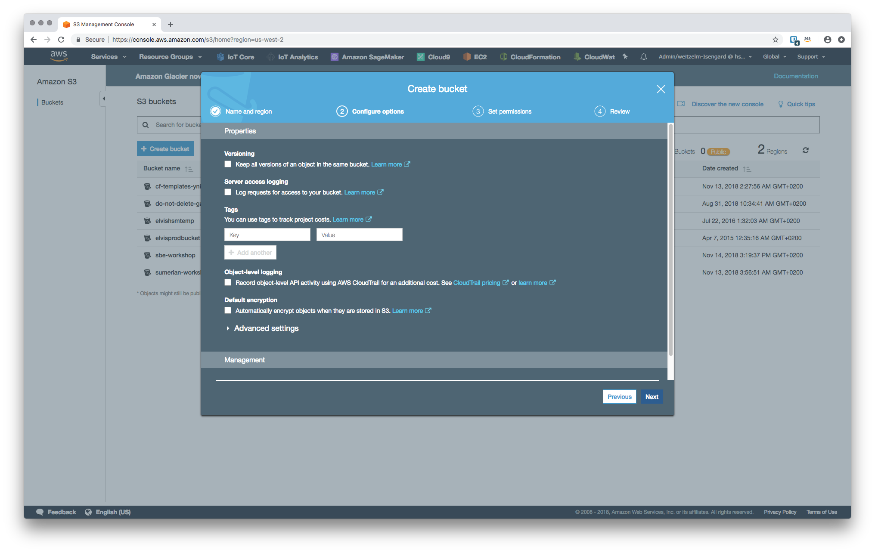Image resolution: width=875 pixels, height=553 pixels.
Task: Open Terms of Use link
Action: pyautogui.click(x=822, y=512)
